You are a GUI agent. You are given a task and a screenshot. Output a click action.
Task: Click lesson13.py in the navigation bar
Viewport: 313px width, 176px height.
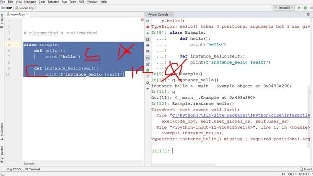[x=25, y=8]
